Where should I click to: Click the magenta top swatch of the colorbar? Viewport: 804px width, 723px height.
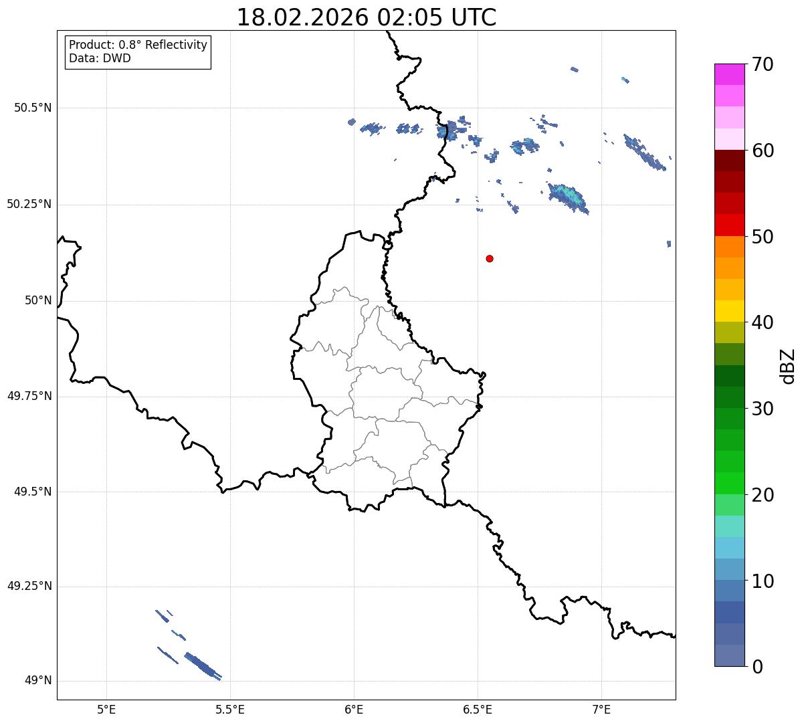click(x=729, y=74)
